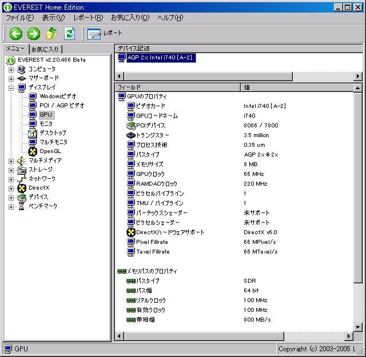Screen dimensions: 366x357
Task: Click the デバイス記述 column header
Action: [239, 49]
